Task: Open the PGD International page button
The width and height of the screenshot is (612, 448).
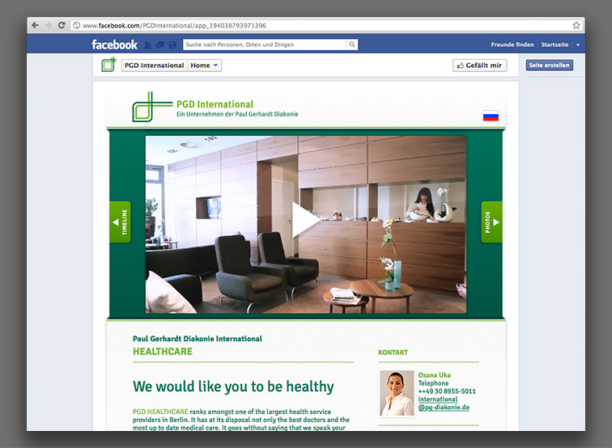Action: (154, 66)
